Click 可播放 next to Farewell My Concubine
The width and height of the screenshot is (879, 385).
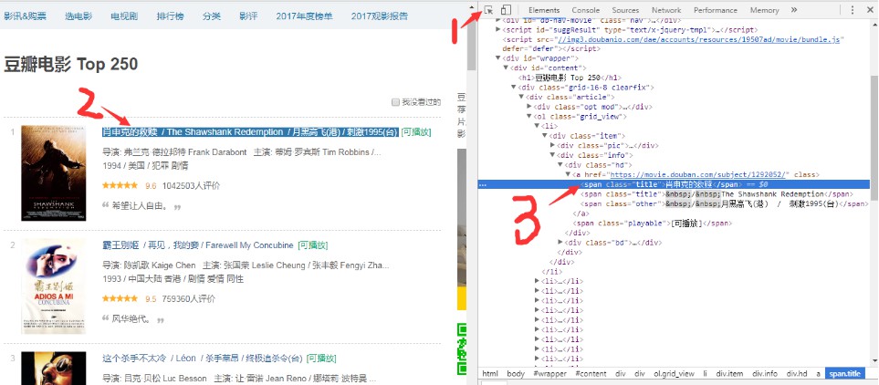pos(313,245)
